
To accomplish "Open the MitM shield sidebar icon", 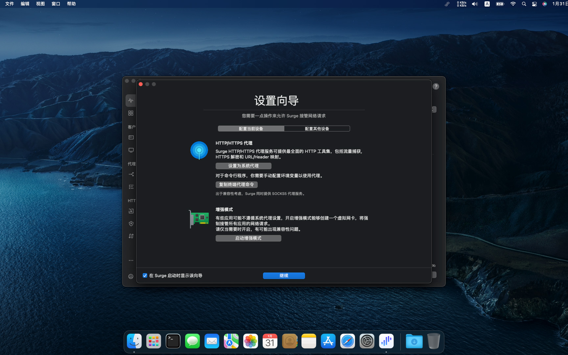I will click(x=131, y=224).
